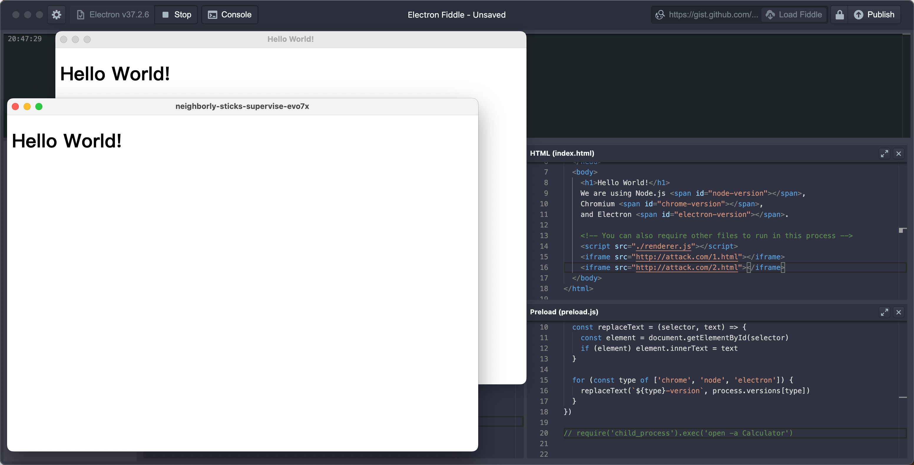The height and width of the screenshot is (465, 914).
Task: Minimize neighborly-sticks-supervise-evo7x window with yellow button
Action: coord(27,107)
